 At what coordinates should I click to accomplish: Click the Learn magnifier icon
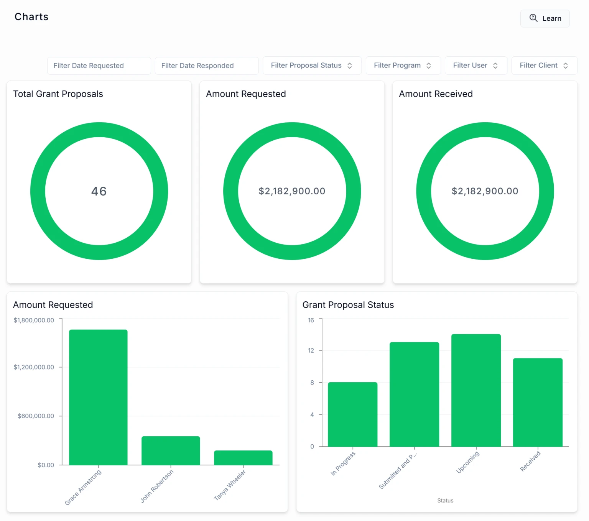[533, 18]
